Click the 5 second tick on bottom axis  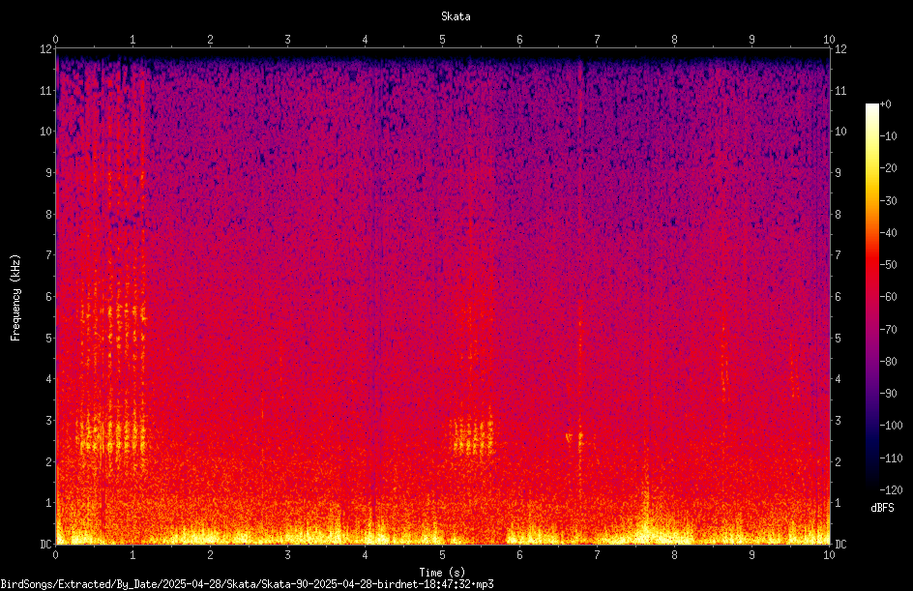pos(443,555)
